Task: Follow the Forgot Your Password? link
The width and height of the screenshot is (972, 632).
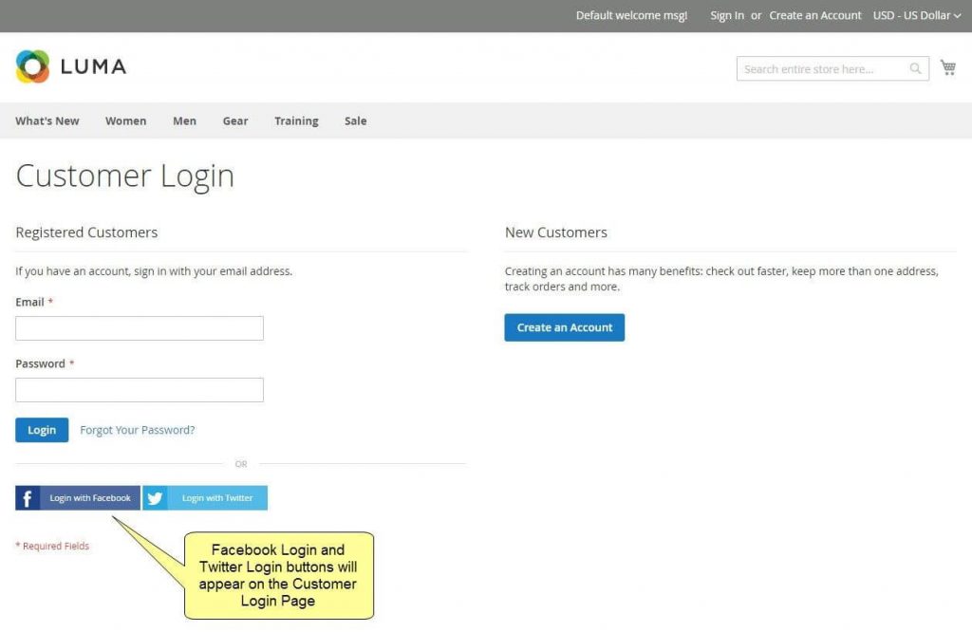Action: [x=137, y=430]
